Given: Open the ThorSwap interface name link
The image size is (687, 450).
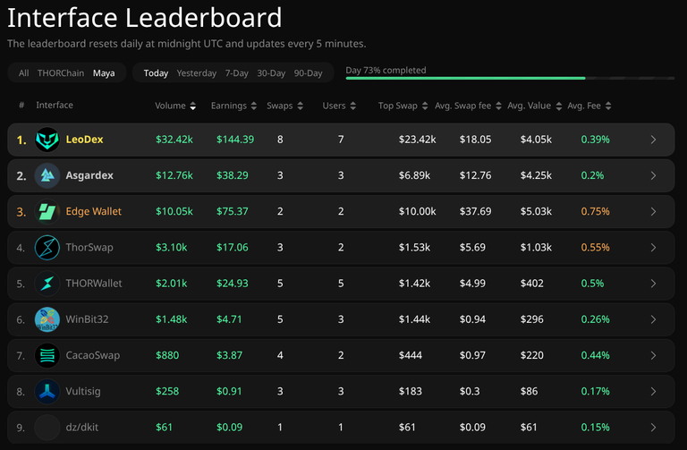Looking at the screenshot, I should coord(89,247).
